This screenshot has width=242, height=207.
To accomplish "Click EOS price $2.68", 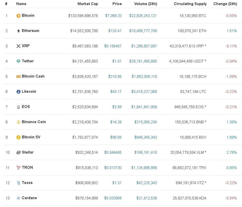I will pos(117,107).
